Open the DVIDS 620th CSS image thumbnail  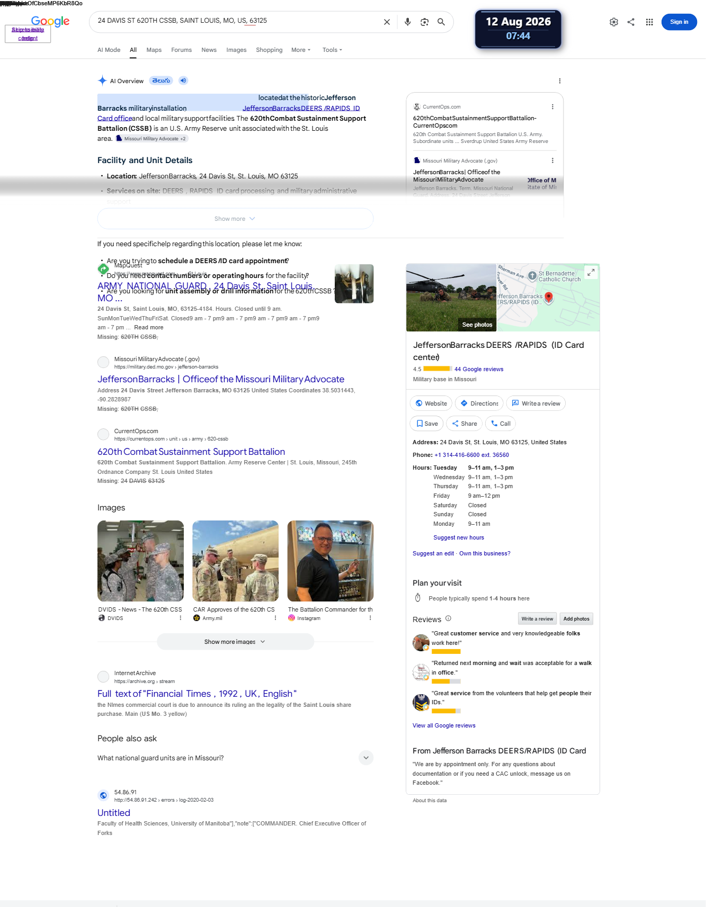(140, 561)
